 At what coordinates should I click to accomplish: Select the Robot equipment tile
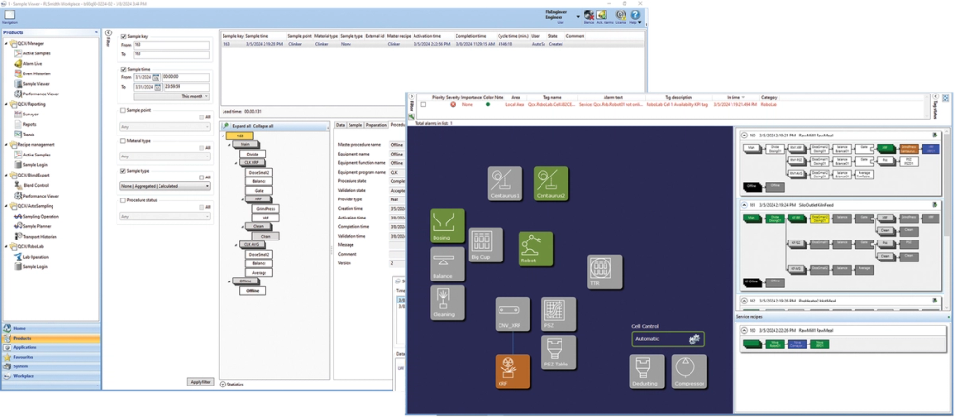pos(536,248)
